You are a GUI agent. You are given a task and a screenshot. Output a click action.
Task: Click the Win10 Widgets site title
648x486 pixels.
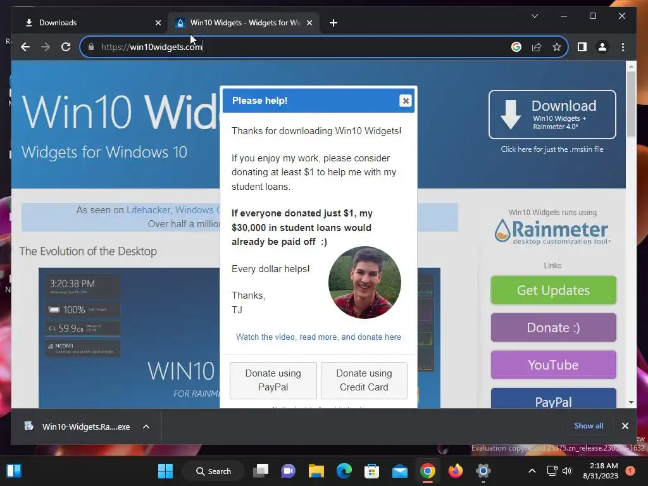121,113
